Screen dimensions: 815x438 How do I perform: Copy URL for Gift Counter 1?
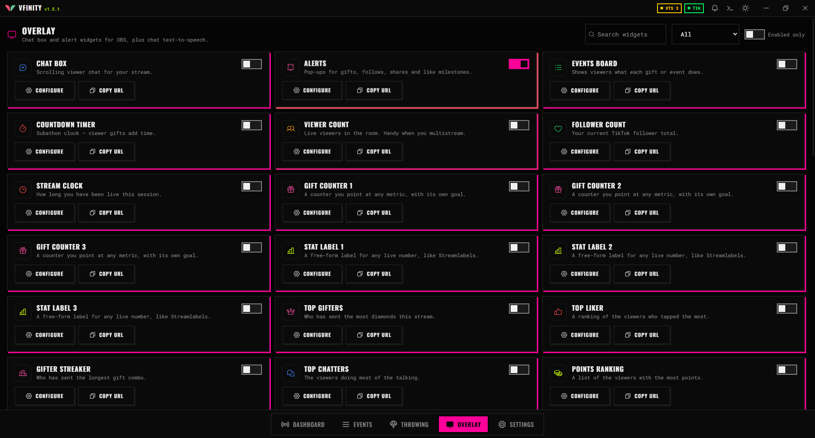pyautogui.click(x=374, y=213)
